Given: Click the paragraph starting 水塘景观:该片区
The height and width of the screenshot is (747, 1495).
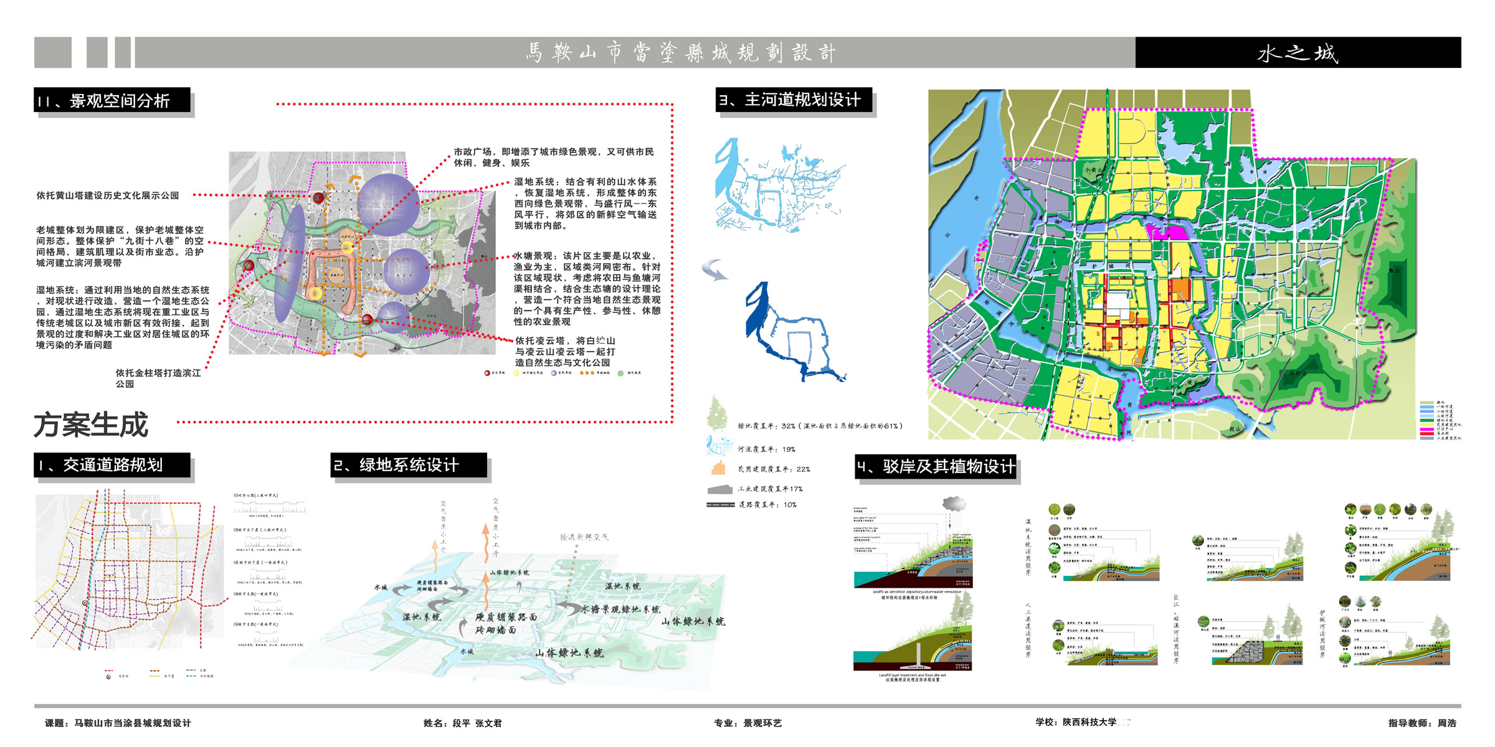Looking at the screenshot, I should 587,289.
